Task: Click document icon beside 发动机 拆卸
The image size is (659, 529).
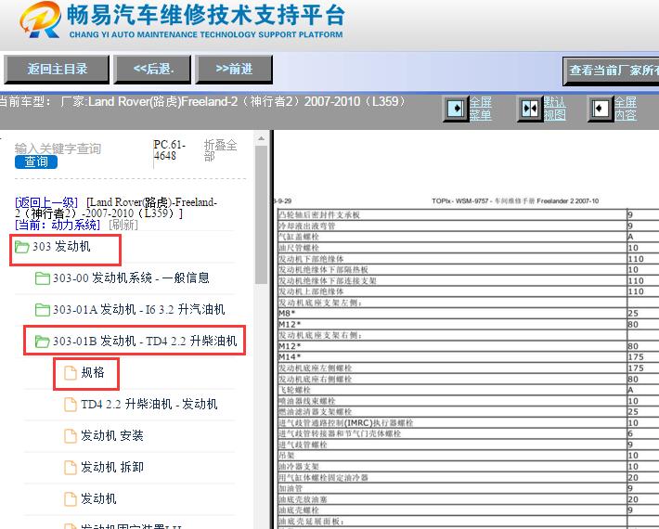Action: [71, 467]
